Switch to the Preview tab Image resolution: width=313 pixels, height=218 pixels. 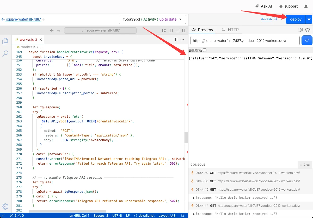tap(202, 30)
